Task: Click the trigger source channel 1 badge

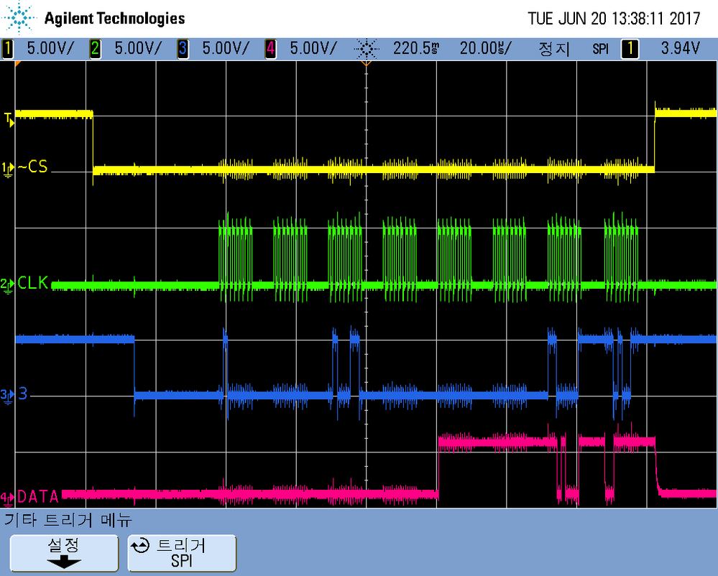Action: click(x=630, y=49)
